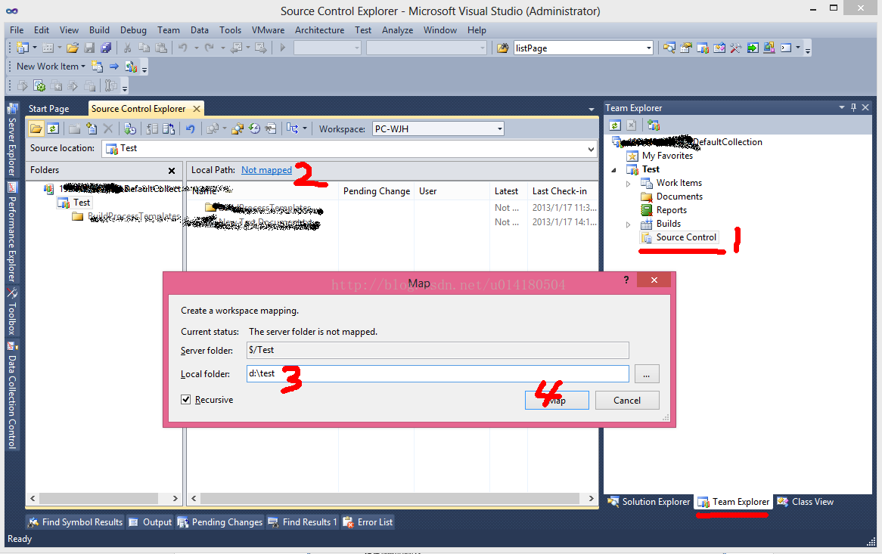Screen dimensions: 882x554
Task: Click the View History clock icon
Action: 254,128
